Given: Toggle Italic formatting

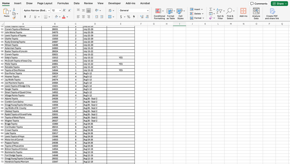Looking at the screenshot, I should [30, 17].
